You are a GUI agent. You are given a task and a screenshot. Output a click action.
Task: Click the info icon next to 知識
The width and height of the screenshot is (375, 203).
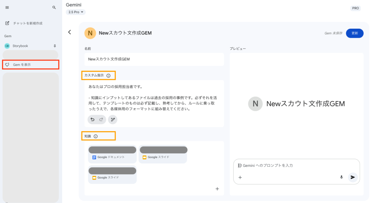click(96, 136)
